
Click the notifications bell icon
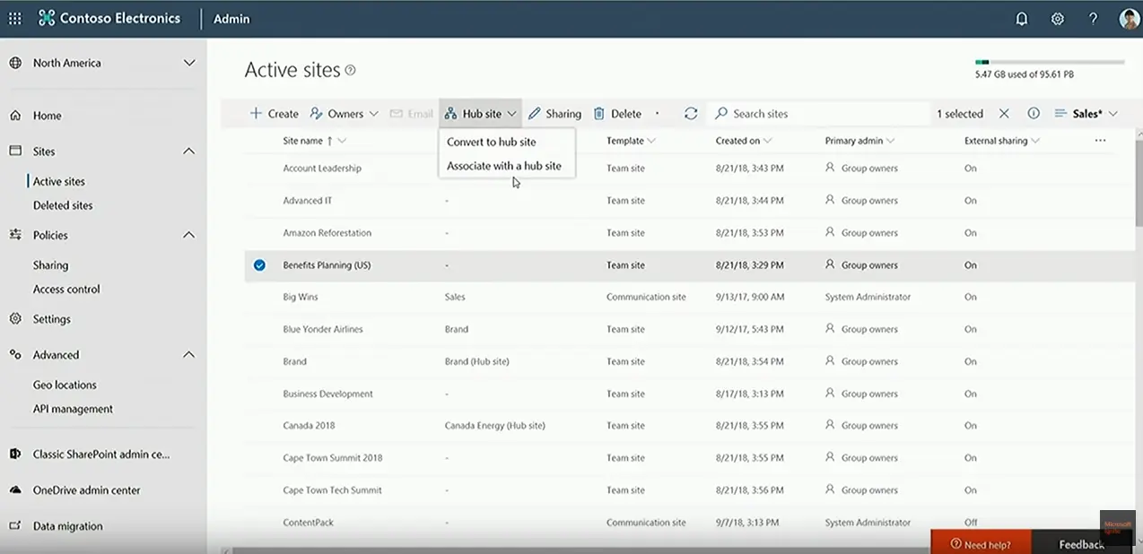click(x=1021, y=19)
